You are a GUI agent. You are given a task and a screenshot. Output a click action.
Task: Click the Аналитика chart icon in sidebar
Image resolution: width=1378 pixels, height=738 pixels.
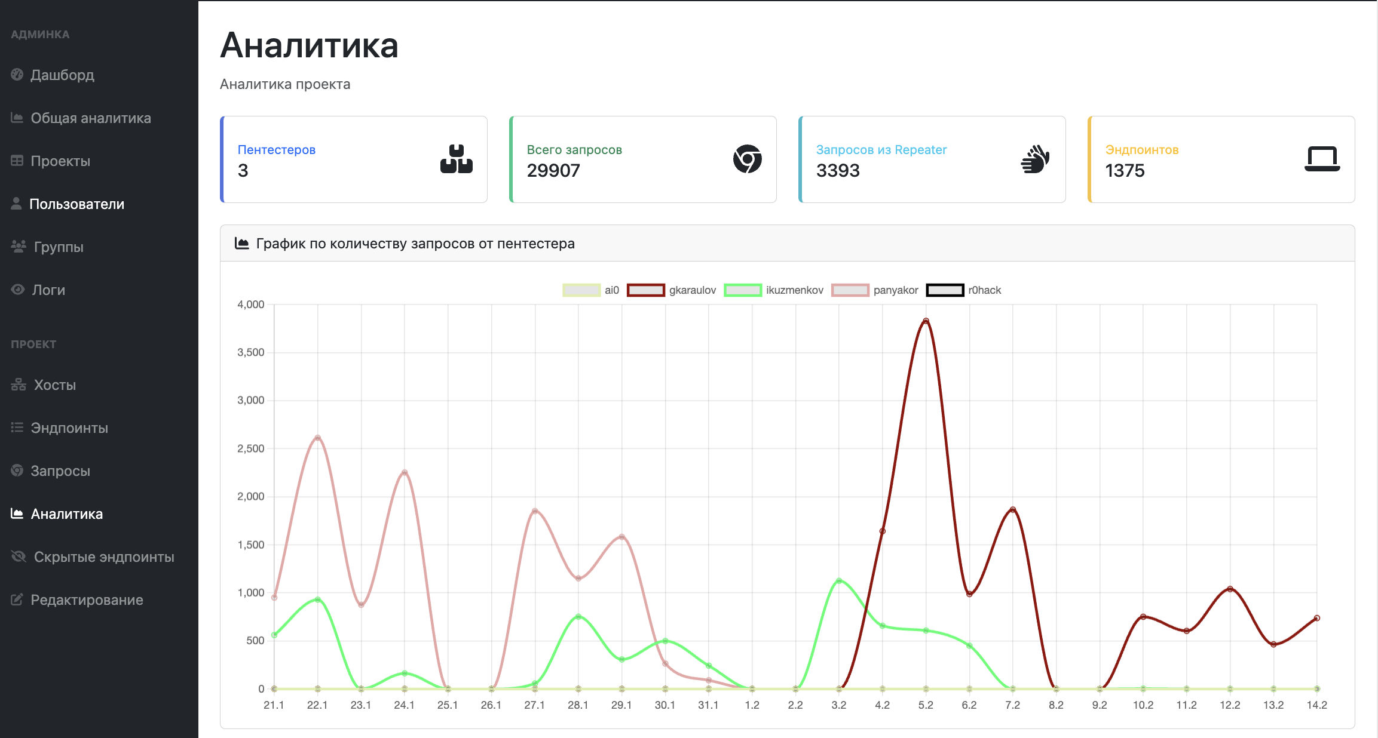[17, 513]
